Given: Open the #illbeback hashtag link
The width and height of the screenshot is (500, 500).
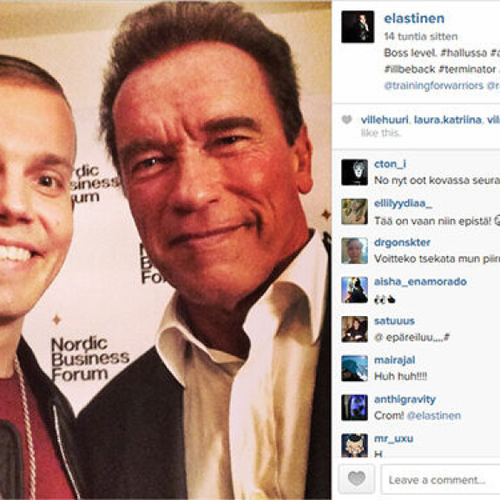Looking at the screenshot, I should click(410, 69).
